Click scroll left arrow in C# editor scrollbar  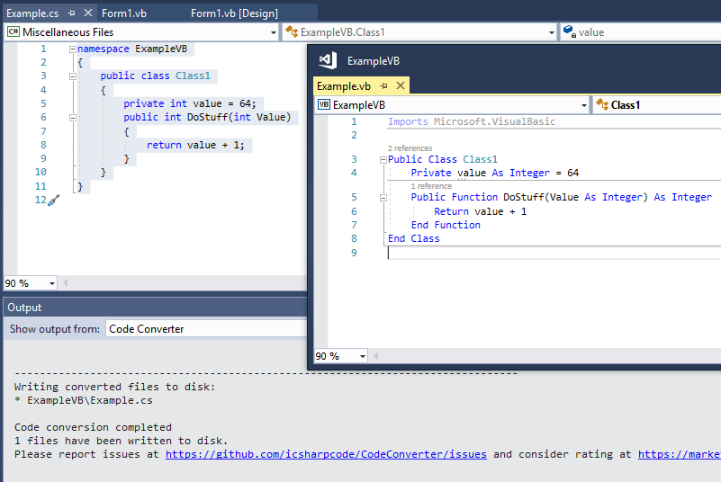point(66,283)
